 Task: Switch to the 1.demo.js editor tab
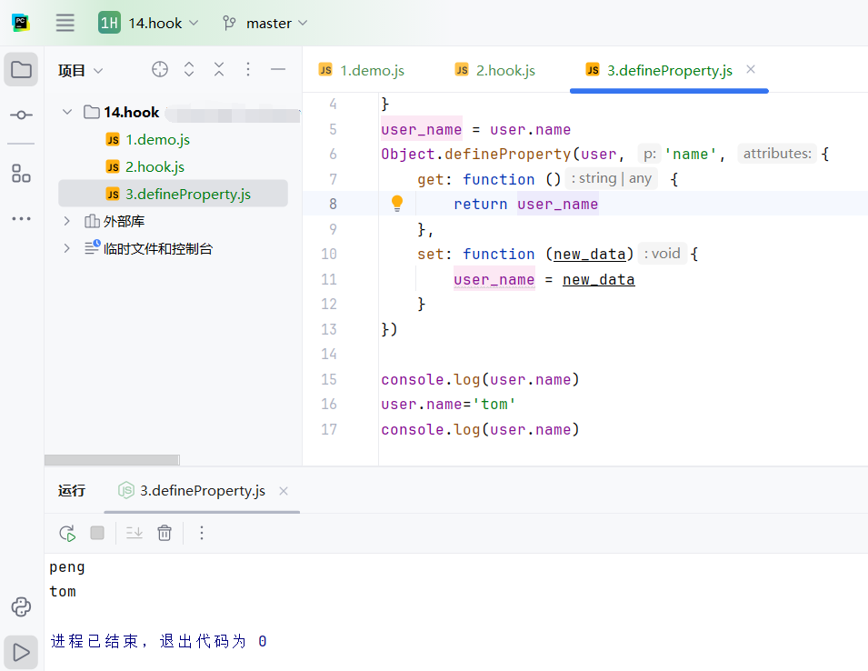click(x=362, y=70)
